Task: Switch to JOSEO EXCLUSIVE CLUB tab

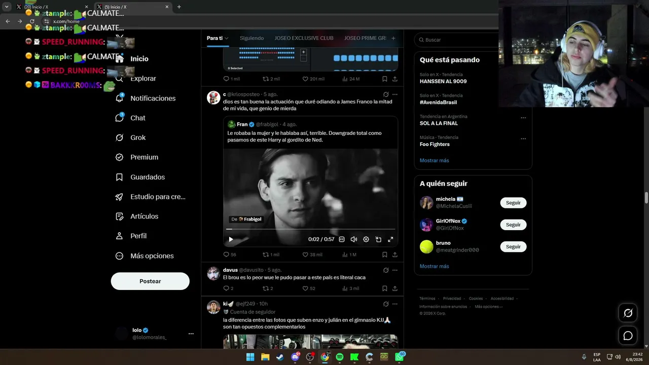Action: tap(304, 38)
